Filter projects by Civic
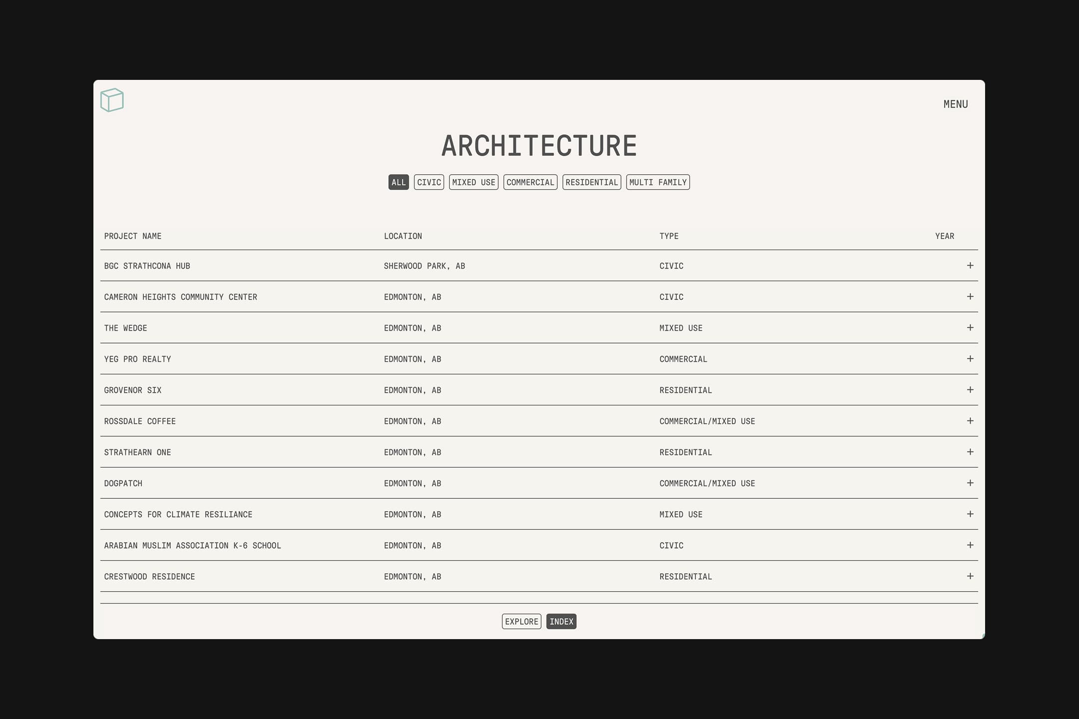Viewport: 1079px width, 719px height. click(429, 182)
